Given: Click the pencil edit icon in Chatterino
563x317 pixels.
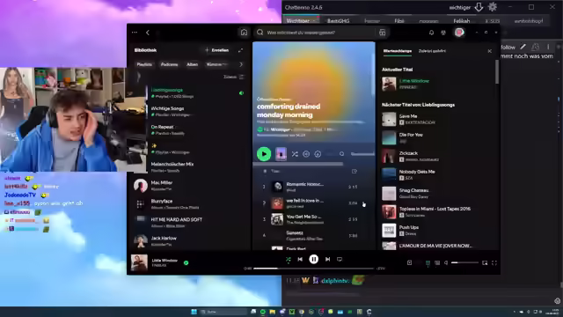Looking at the screenshot, I should [523, 47].
